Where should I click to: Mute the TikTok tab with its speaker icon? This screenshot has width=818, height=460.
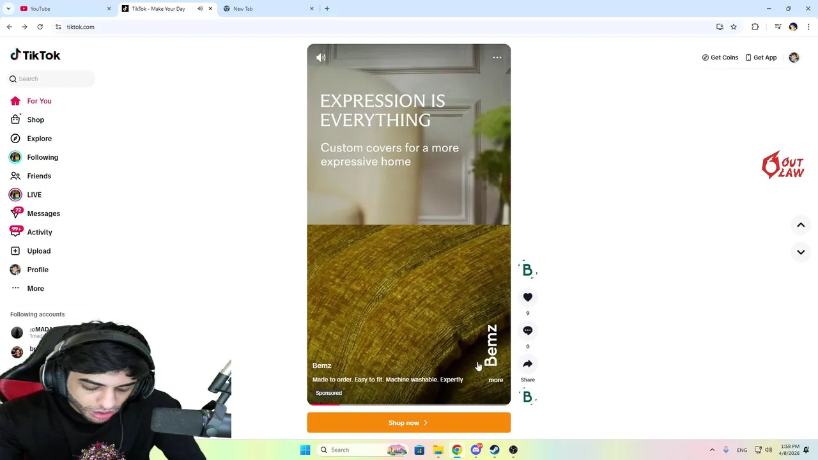coord(200,8)
